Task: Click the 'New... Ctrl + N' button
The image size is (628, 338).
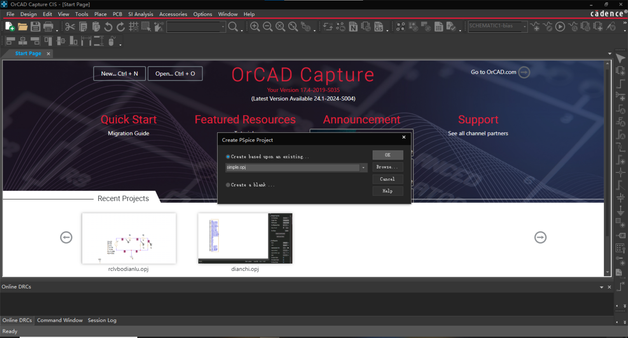Action: point(119,74)
